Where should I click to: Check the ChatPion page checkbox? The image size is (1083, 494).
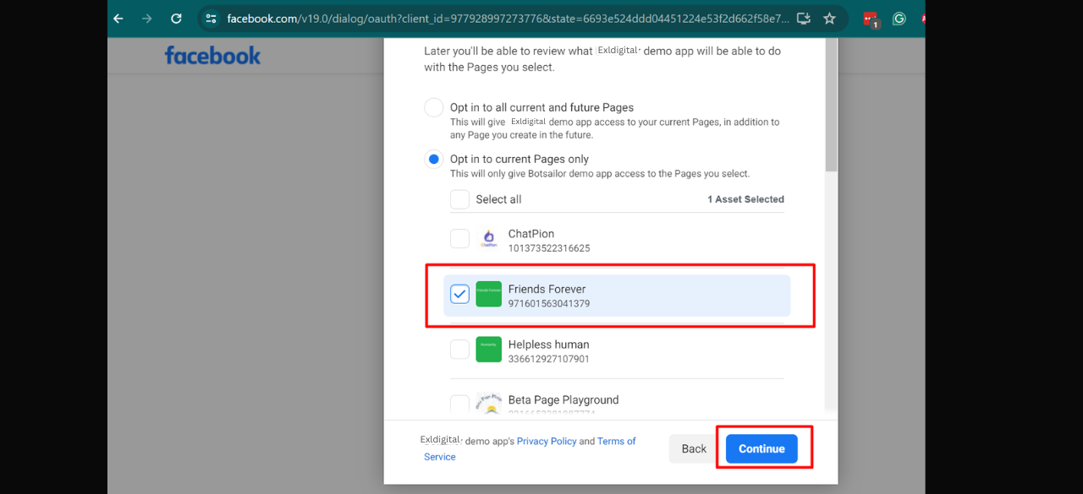(x=459, y=239)
